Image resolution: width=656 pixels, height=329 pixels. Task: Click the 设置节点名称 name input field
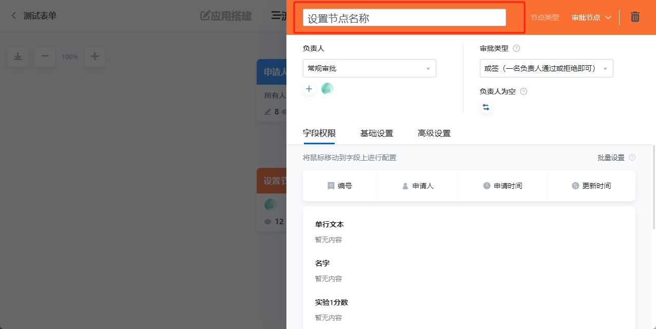pos(405,17)
